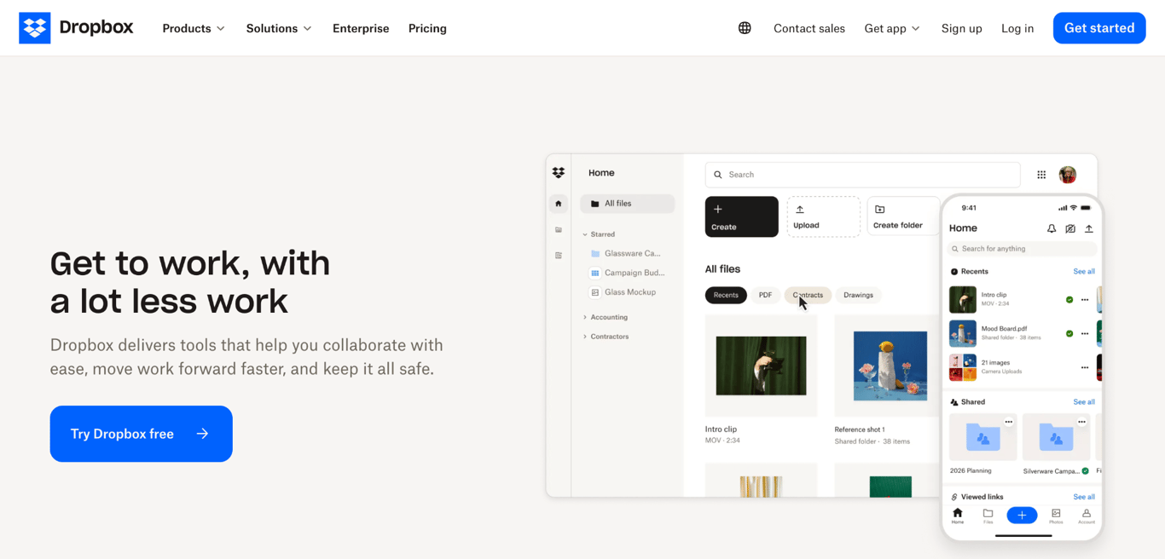Viewport: 1165px width, 559px height.
Task: Click the mockup's Search field
Action: [x=862, y=175]
